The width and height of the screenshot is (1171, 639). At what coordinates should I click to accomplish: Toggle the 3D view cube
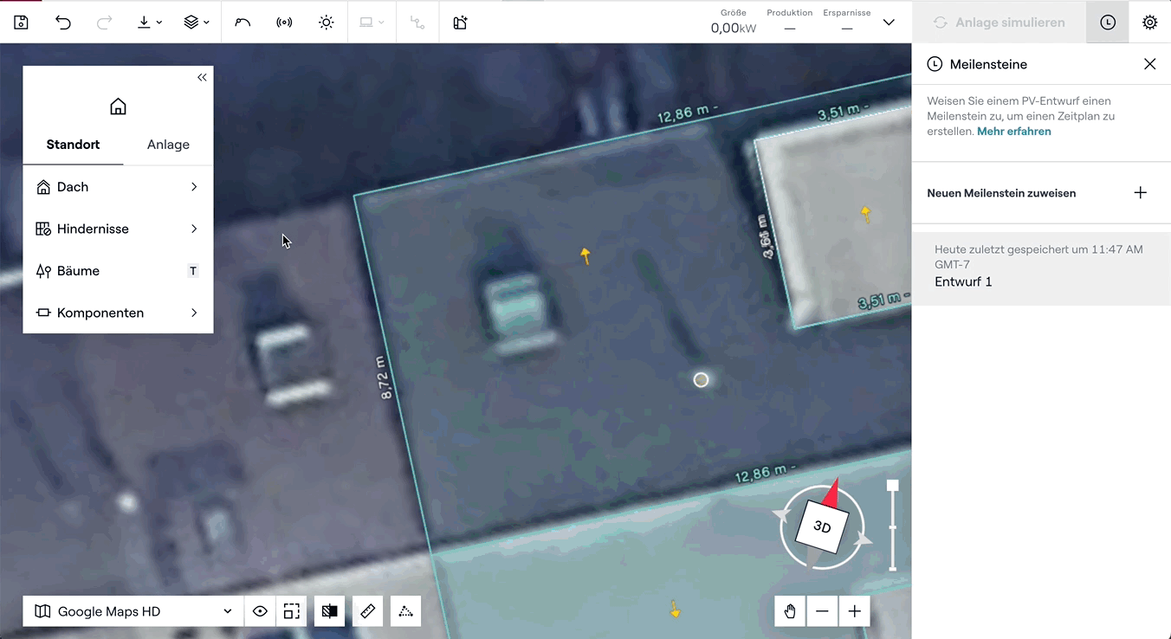point(822,526)
